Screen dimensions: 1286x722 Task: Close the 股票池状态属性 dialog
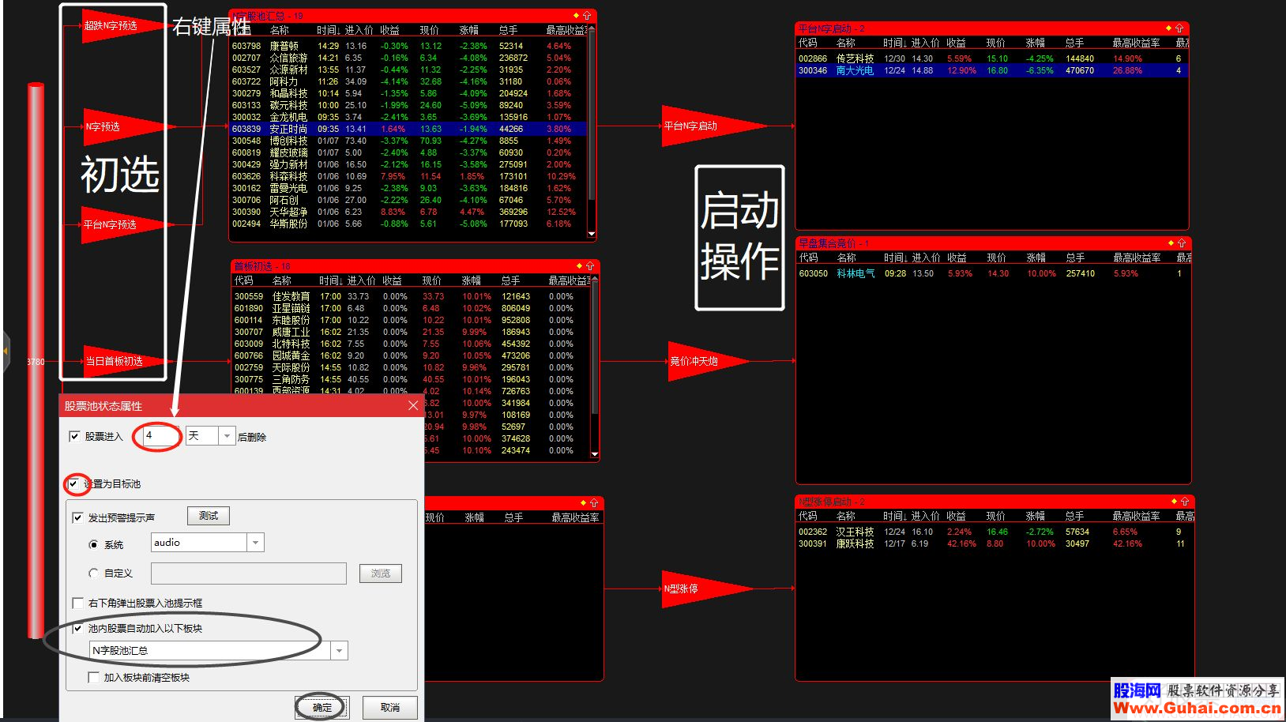(x=413, y=405)
